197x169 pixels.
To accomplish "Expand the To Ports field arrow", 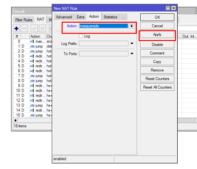I will click(132, 53).
